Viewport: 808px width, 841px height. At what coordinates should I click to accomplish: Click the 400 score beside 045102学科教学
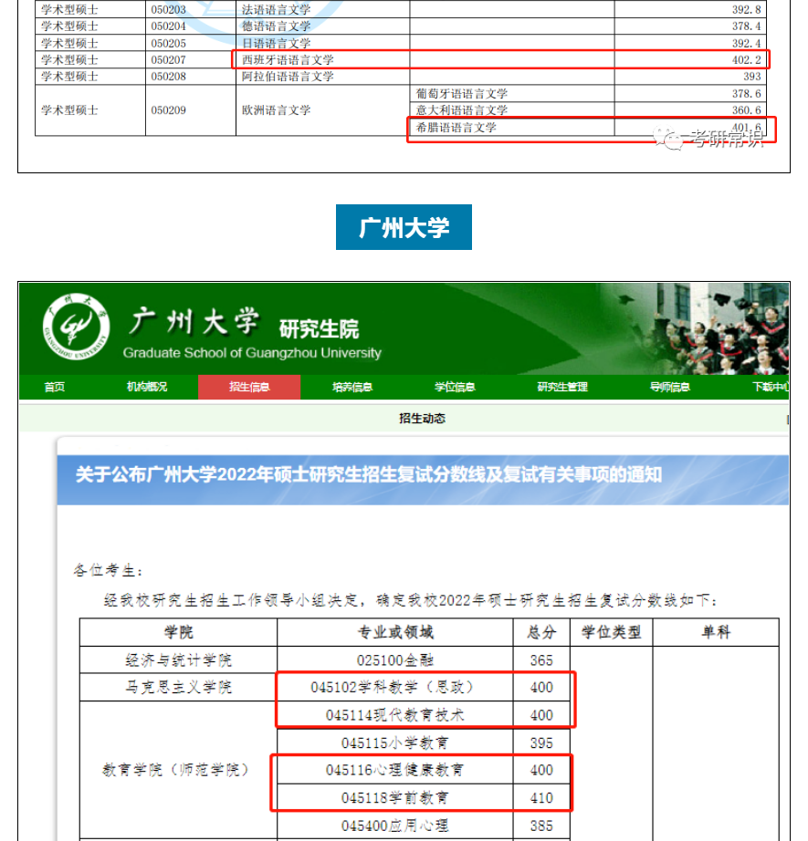point(541,688)
